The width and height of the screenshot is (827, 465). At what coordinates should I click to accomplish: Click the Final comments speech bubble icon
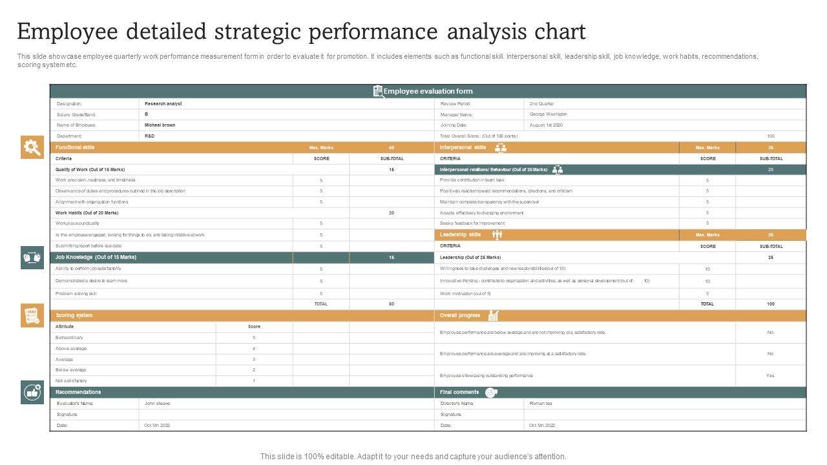pos(491,392)
